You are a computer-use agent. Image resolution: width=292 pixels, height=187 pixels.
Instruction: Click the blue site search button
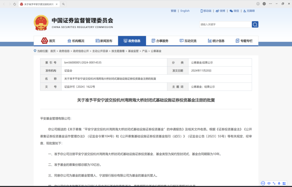coord(255,24)
